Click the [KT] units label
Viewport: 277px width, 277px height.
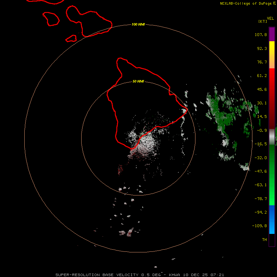click(263, 21)
